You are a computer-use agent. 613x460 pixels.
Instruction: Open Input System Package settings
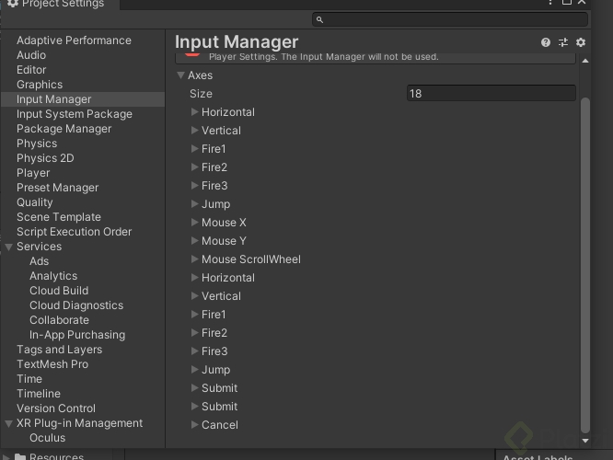coord(75,114)
